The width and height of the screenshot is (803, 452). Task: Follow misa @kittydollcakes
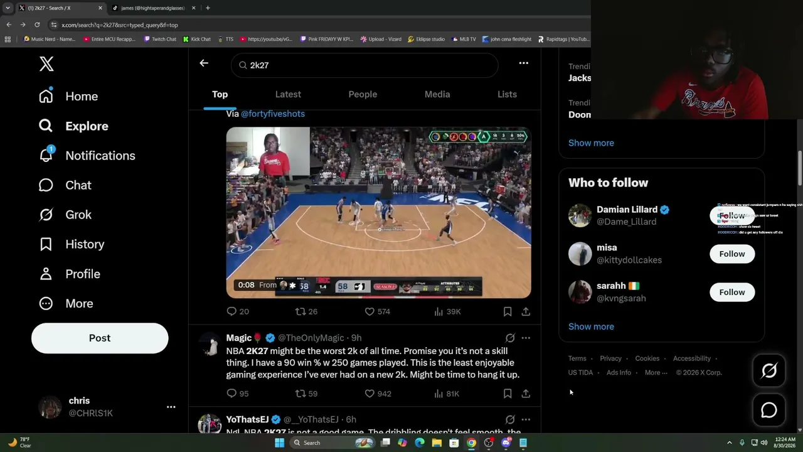[732, 254]
